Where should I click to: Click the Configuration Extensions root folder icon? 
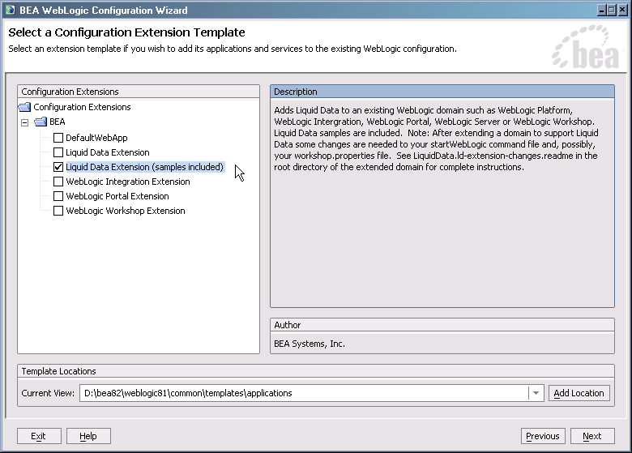(x=25, y=107)
